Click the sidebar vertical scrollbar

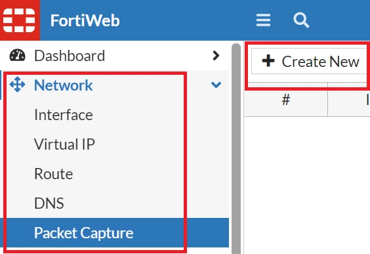[236, 148]
